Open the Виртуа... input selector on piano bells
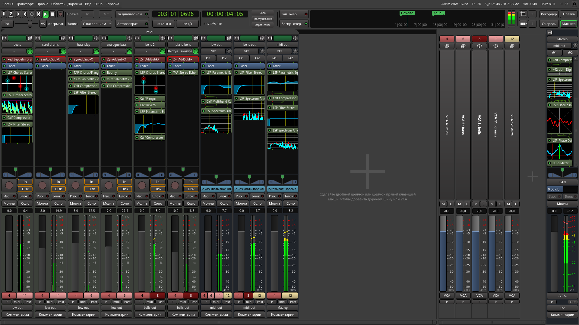 tap(180, 51)
